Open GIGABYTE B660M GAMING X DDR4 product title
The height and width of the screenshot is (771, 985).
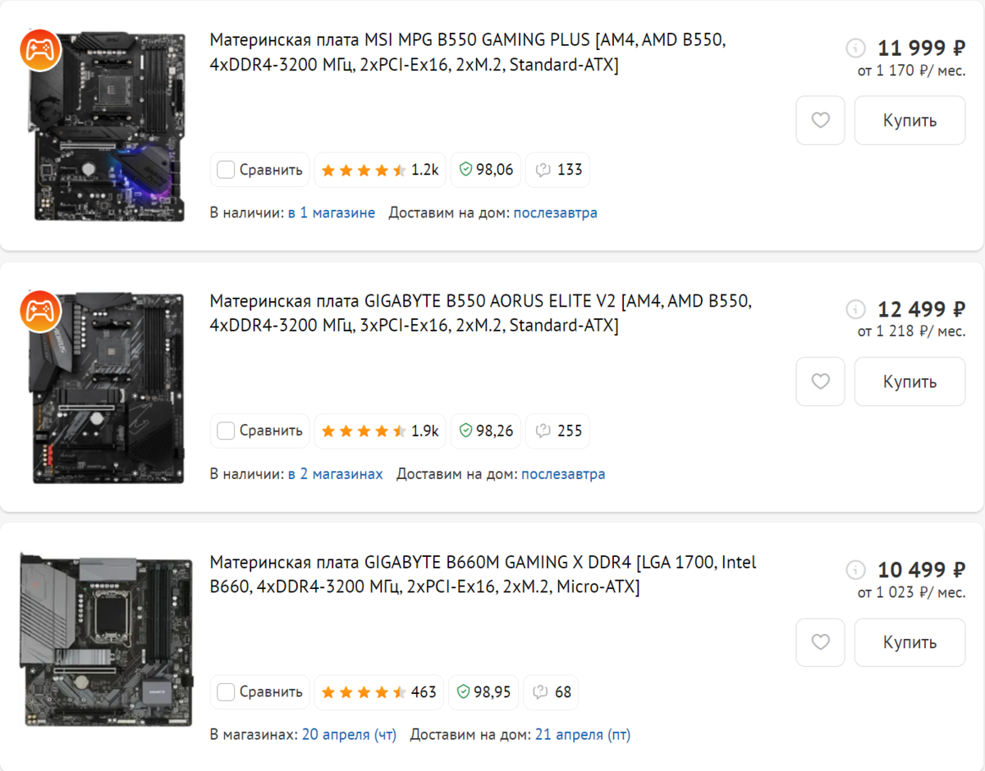[483, 574]
